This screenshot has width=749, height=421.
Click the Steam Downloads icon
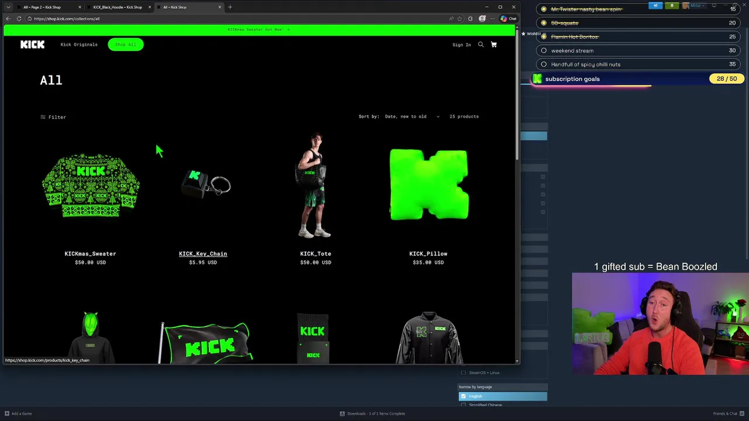[x=342, y=413]
